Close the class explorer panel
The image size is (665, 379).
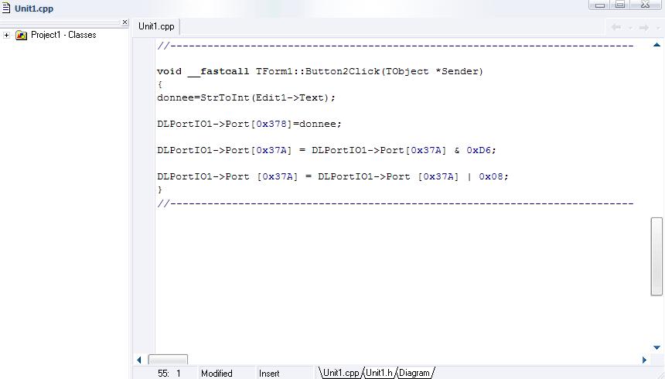pos(124,22)
